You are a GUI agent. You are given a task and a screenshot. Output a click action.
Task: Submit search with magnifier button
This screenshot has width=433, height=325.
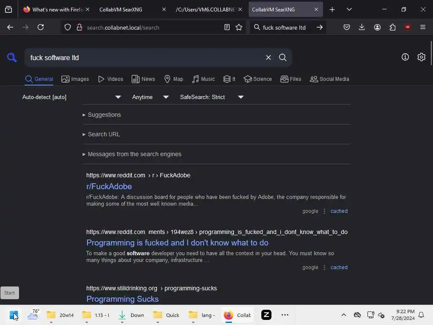tap(283, 58)
